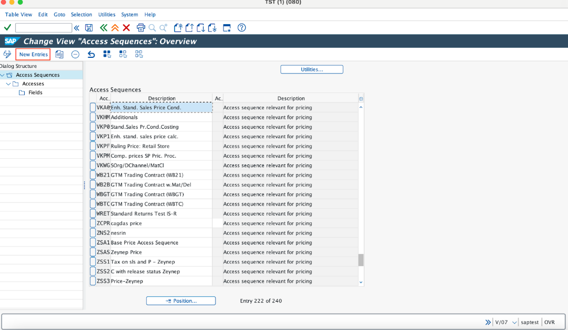Click the Delete minus-circle icon
The image size is (568, 330).
pyautogui.click(x=75, y=54)
